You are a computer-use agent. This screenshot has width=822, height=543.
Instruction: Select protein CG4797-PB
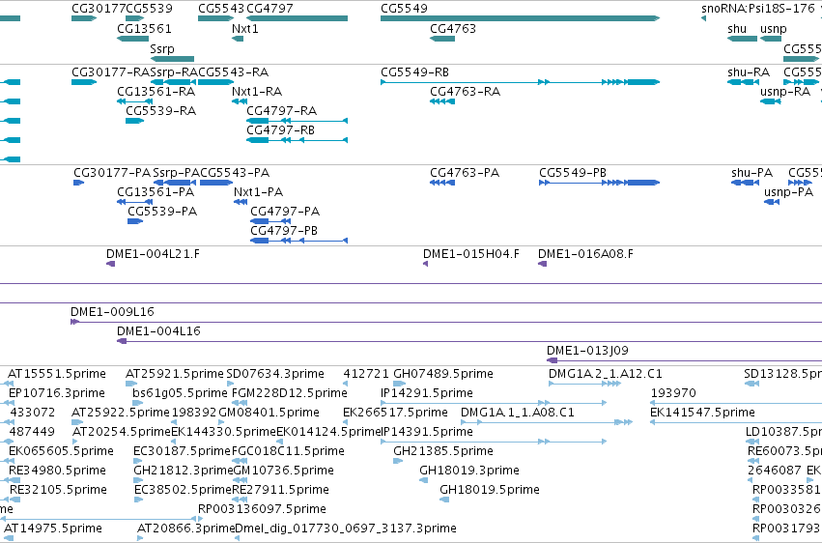[x=298, y=241]
